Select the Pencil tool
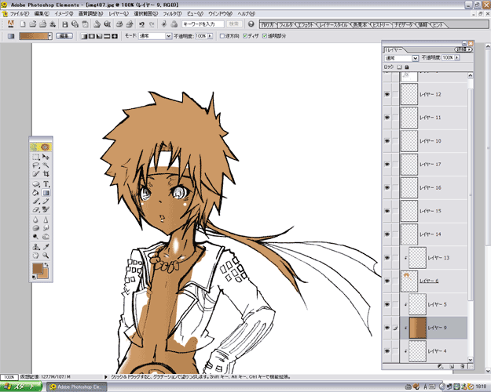This screenshot has width=491, height=392. (46, 201)
